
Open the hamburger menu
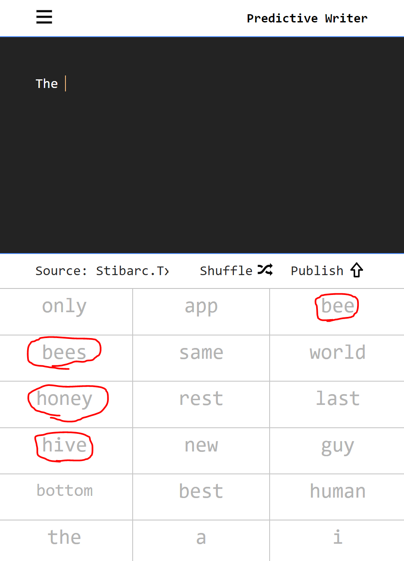[44, 17]
